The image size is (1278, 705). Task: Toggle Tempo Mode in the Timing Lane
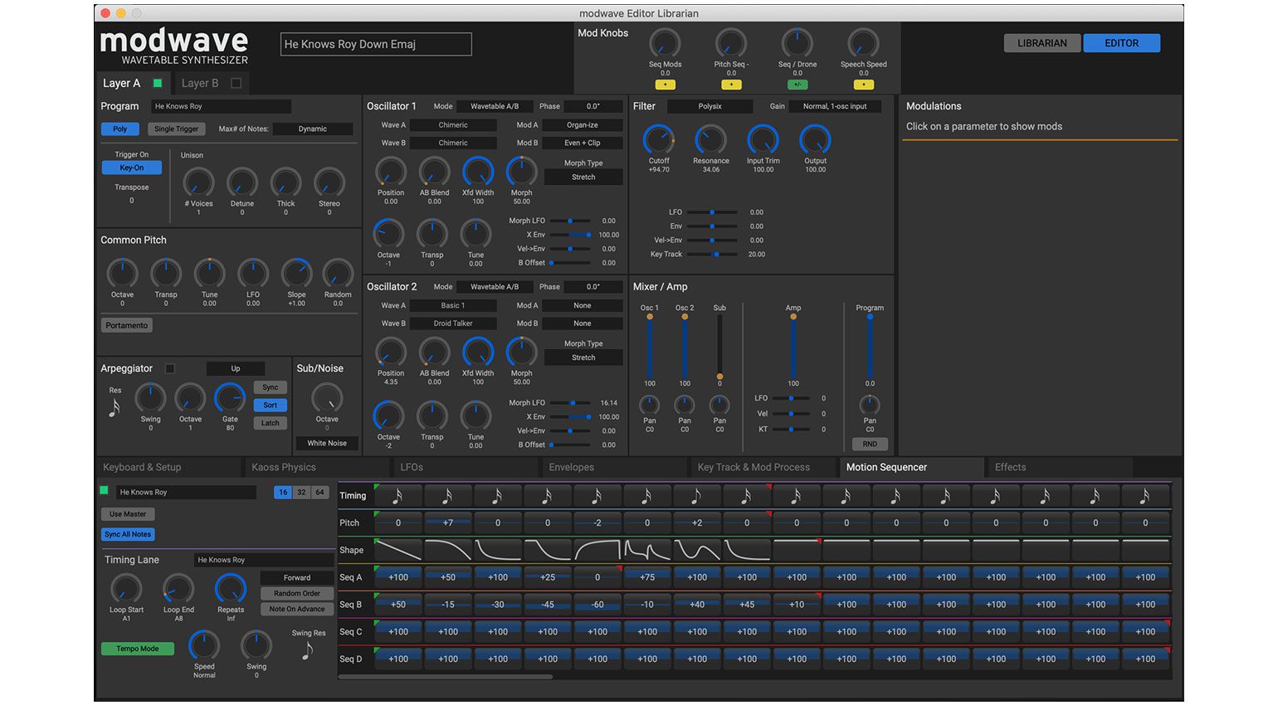click(138, 649)
